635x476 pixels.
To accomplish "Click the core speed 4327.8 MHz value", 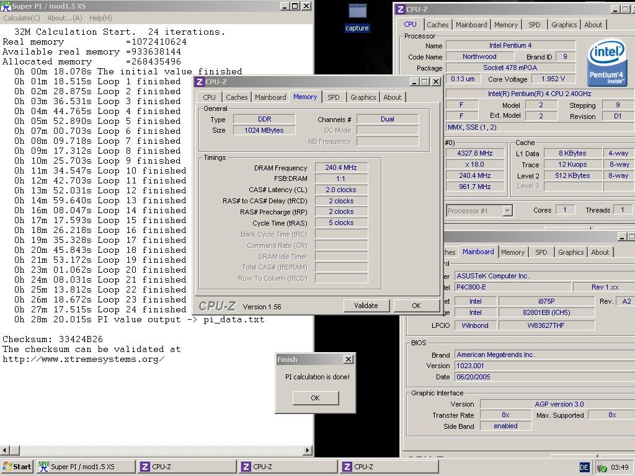I will pyautogui.click(x=474, y=153).
